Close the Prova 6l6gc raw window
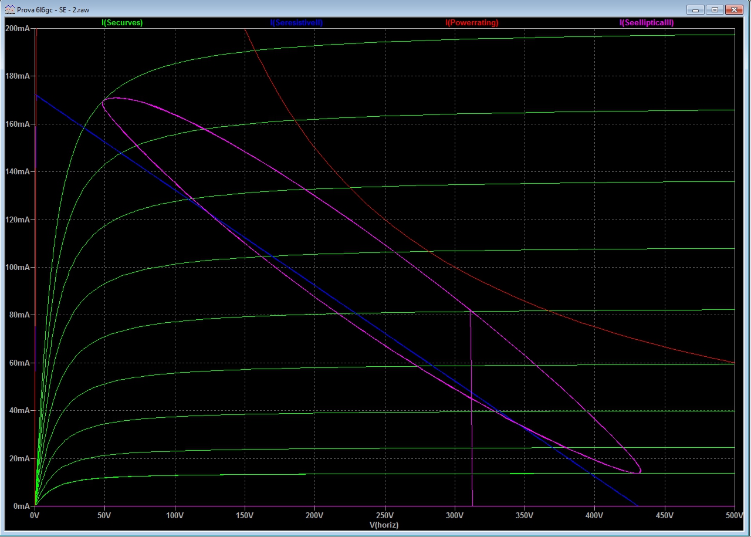751x537 pixels. (734, 9)
